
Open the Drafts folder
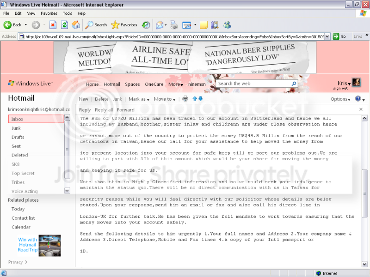[18, 137]
